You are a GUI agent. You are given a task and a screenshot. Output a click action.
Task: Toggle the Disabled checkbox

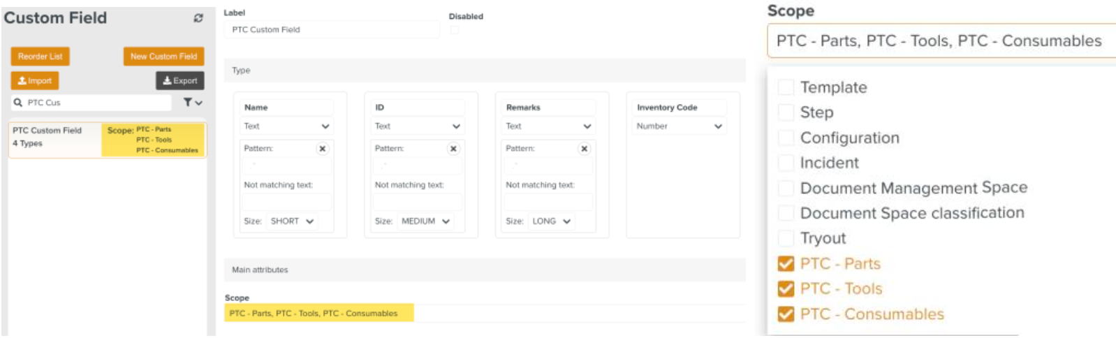click(455, 30)
